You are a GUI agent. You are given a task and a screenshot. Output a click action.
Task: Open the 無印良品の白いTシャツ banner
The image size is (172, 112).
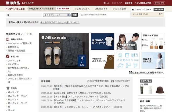coord(102,41)
